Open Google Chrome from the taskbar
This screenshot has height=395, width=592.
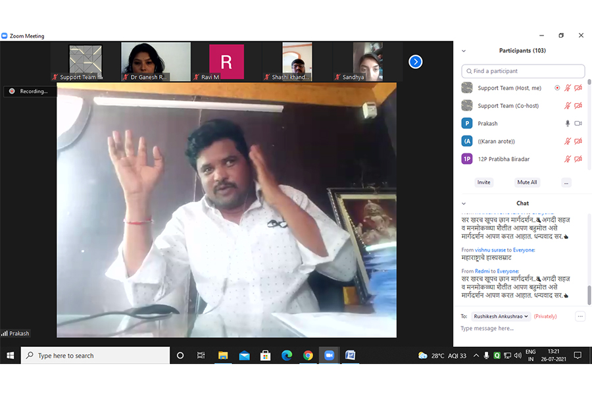tap(308, 355)
